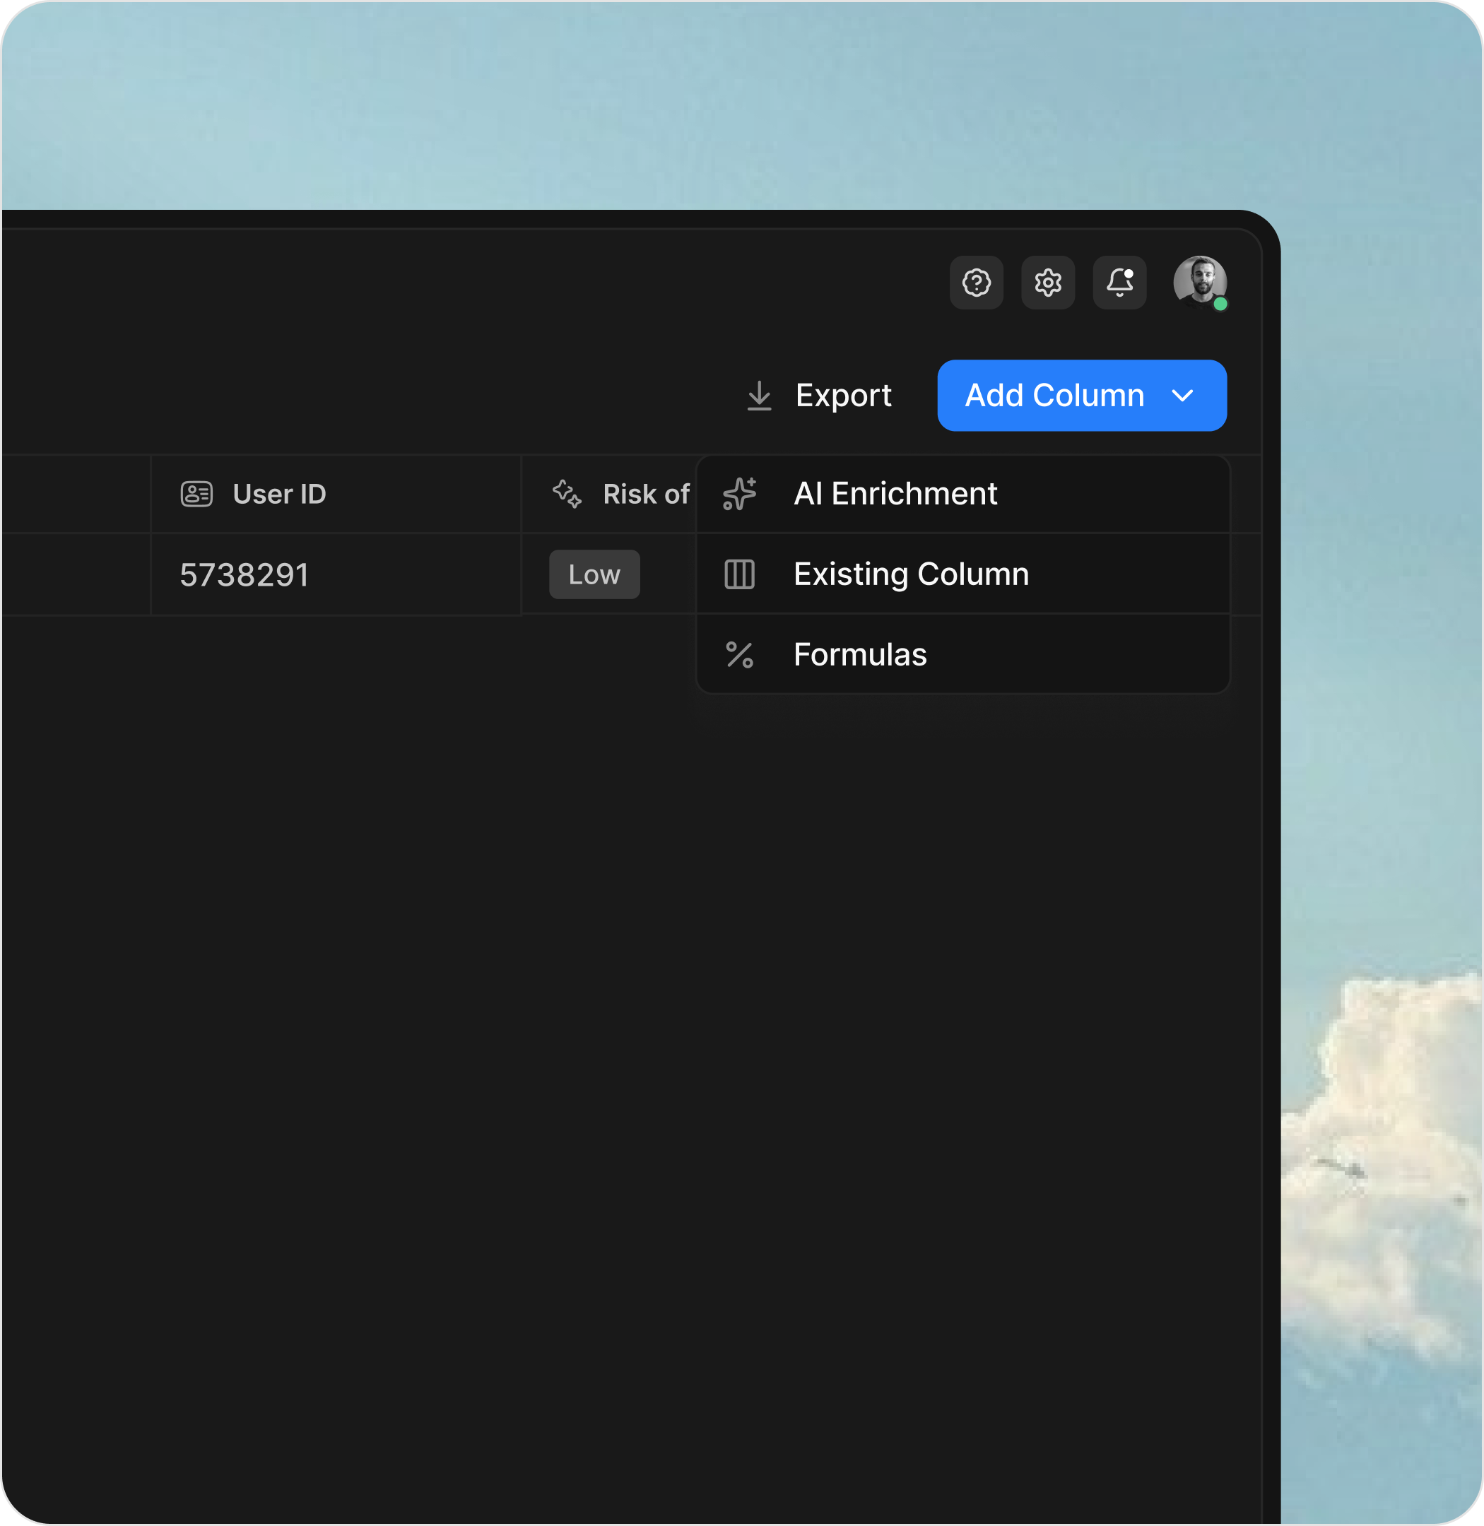Click the Export text button
Screen dimensions: 1484x1526
(x=843, y=395)
